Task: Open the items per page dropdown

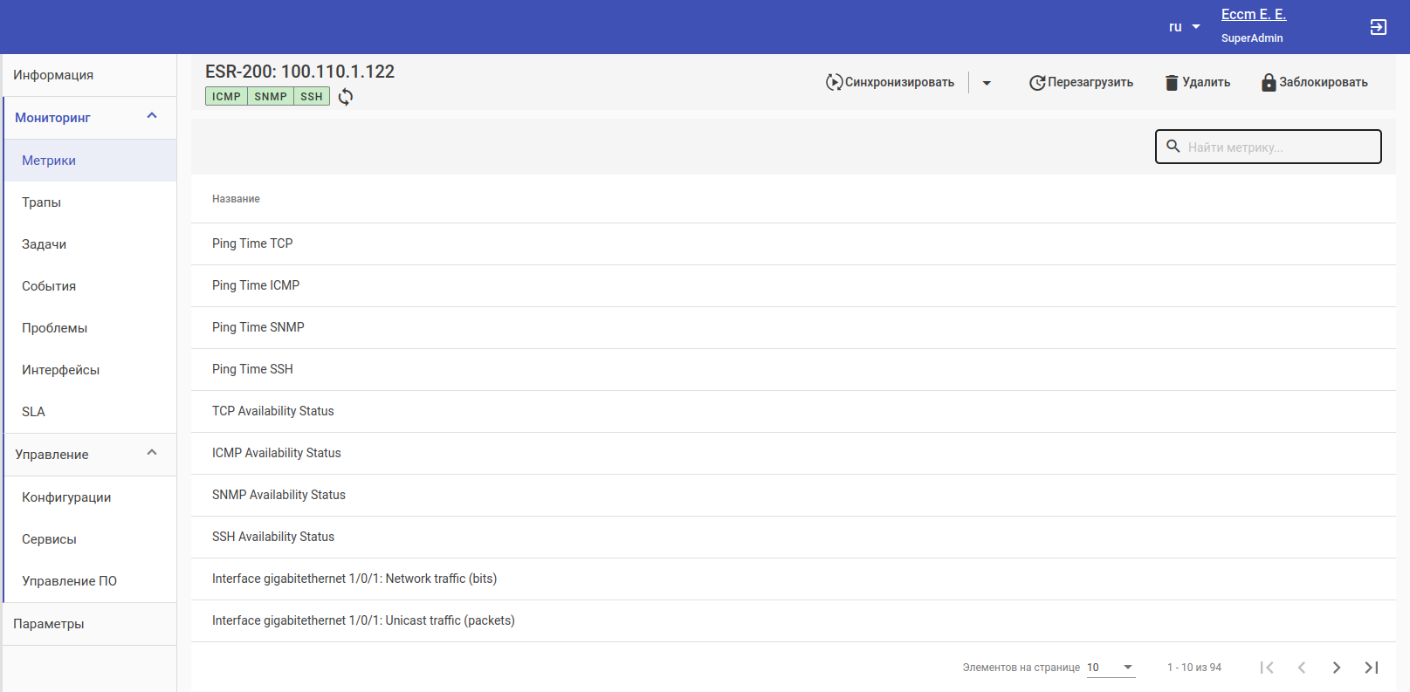Action: [1111, 668]
